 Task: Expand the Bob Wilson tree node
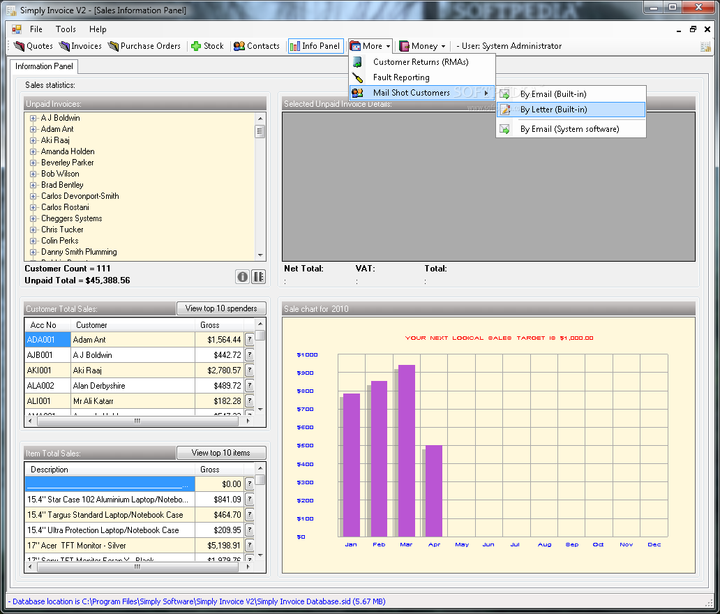33,174
